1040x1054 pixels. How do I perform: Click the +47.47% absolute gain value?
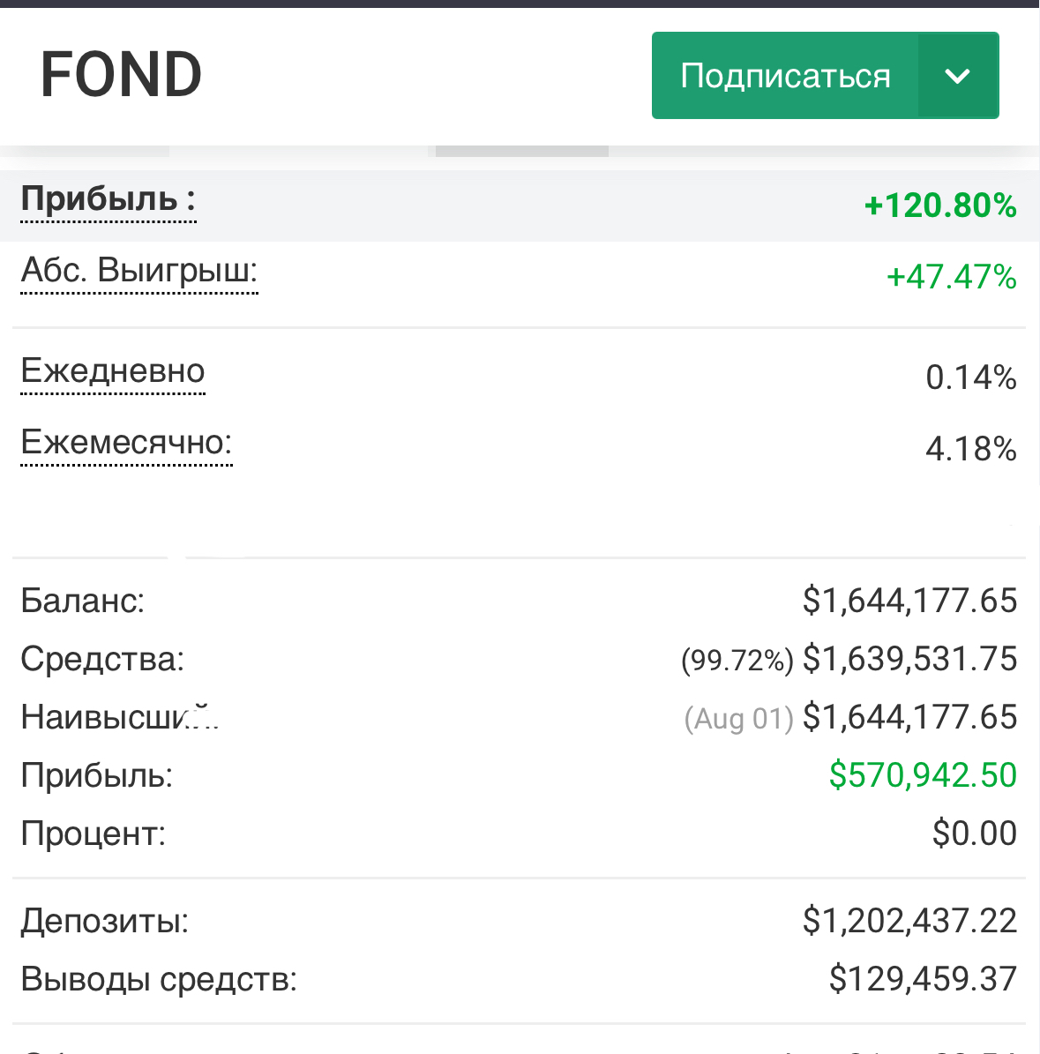(951, 277)
